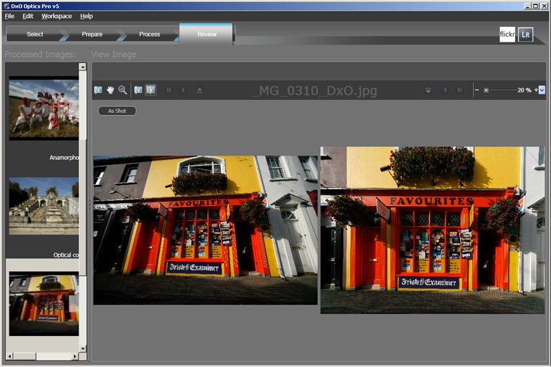Select the orange shopfront thumbnail
Viewport: 551px width, 367px height.
(44, 304)
